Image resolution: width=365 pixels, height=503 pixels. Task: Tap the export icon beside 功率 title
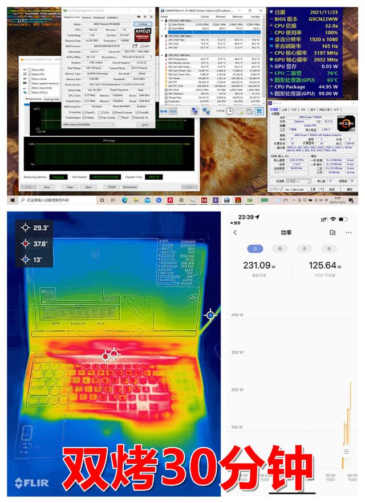tap(332, 233)
